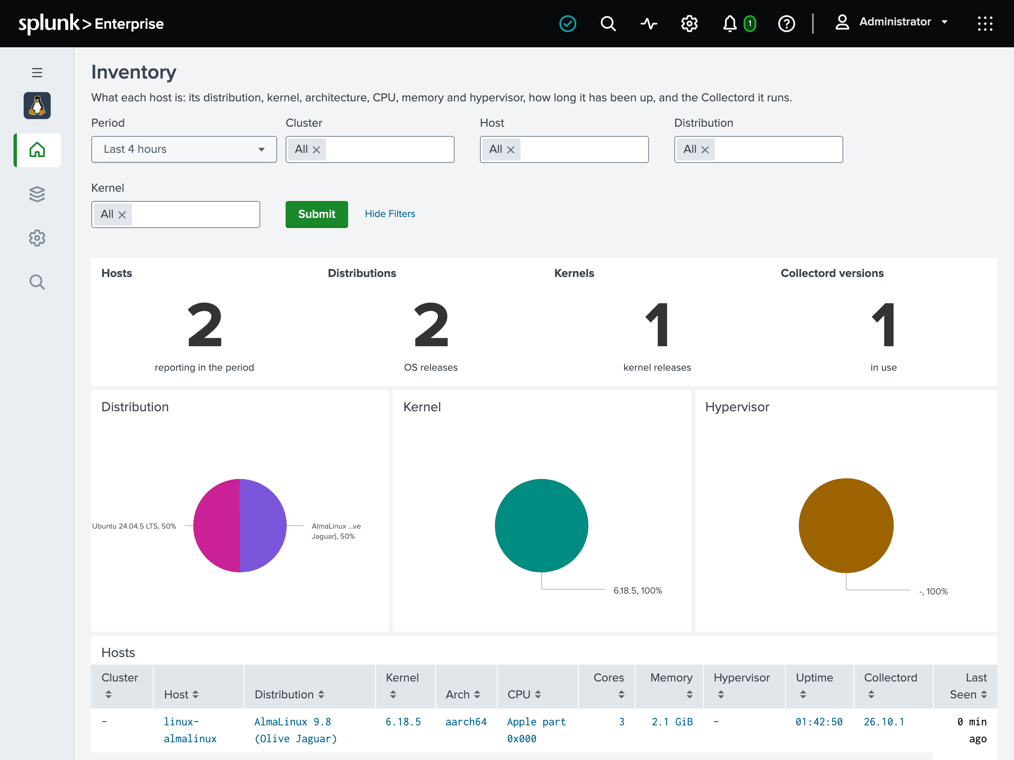Open the Period Last 4 hours dropdown
The image size is (1014, 760).
[x=184, y=149]
